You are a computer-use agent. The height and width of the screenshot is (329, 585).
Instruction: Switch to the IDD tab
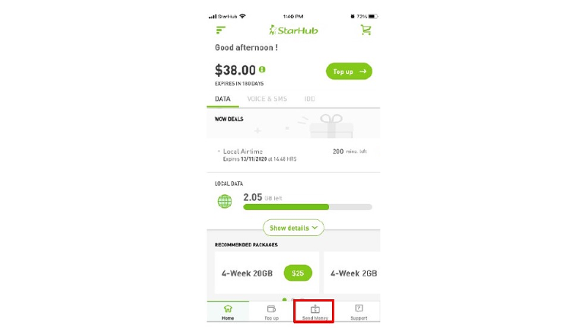309,99
